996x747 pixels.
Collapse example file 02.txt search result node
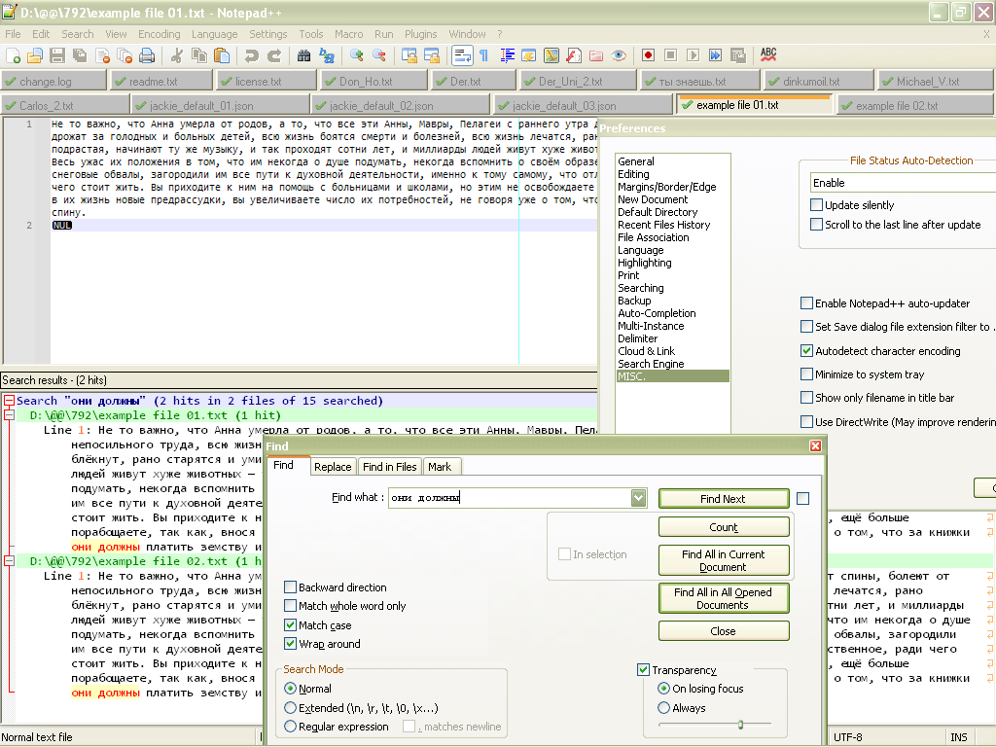coord(10,561)
